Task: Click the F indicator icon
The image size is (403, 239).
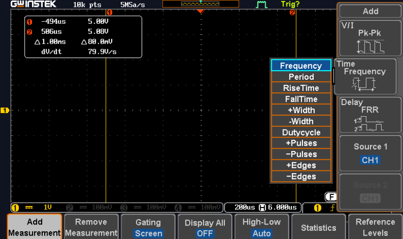Action: pyautogui.click(x=331, y=196)
